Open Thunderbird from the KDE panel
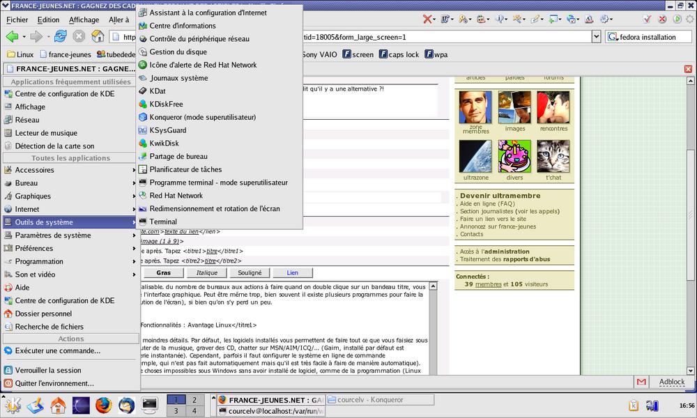This screenshot has width=697, height=418. (126, 405)
